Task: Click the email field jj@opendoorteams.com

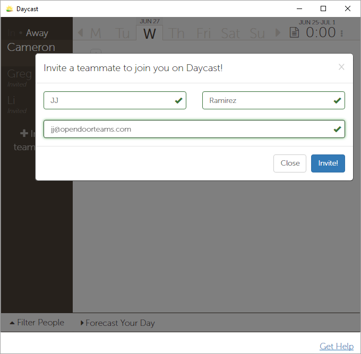Action: coord(194,129)
